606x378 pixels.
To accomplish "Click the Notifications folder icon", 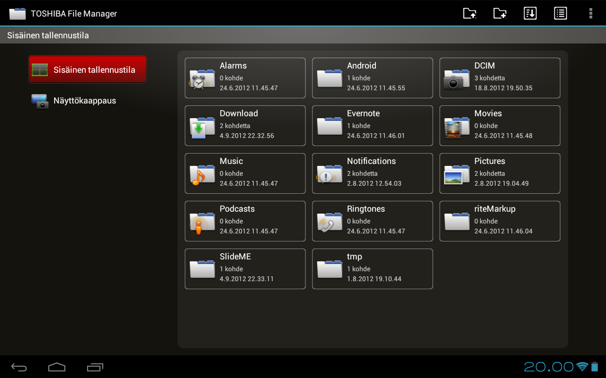I will click(330, 174).
